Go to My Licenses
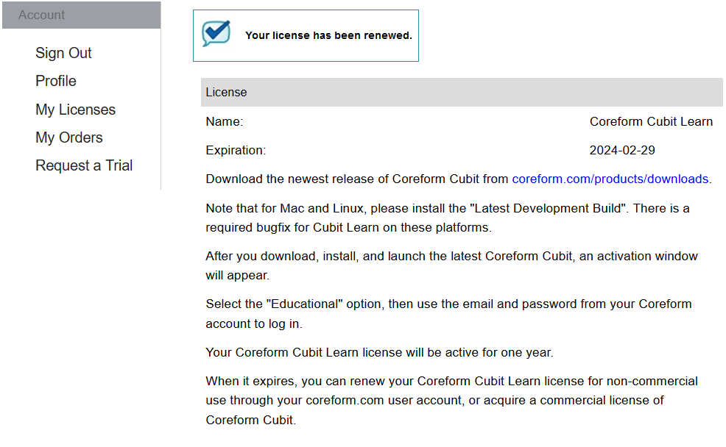 tap(75, 110)
